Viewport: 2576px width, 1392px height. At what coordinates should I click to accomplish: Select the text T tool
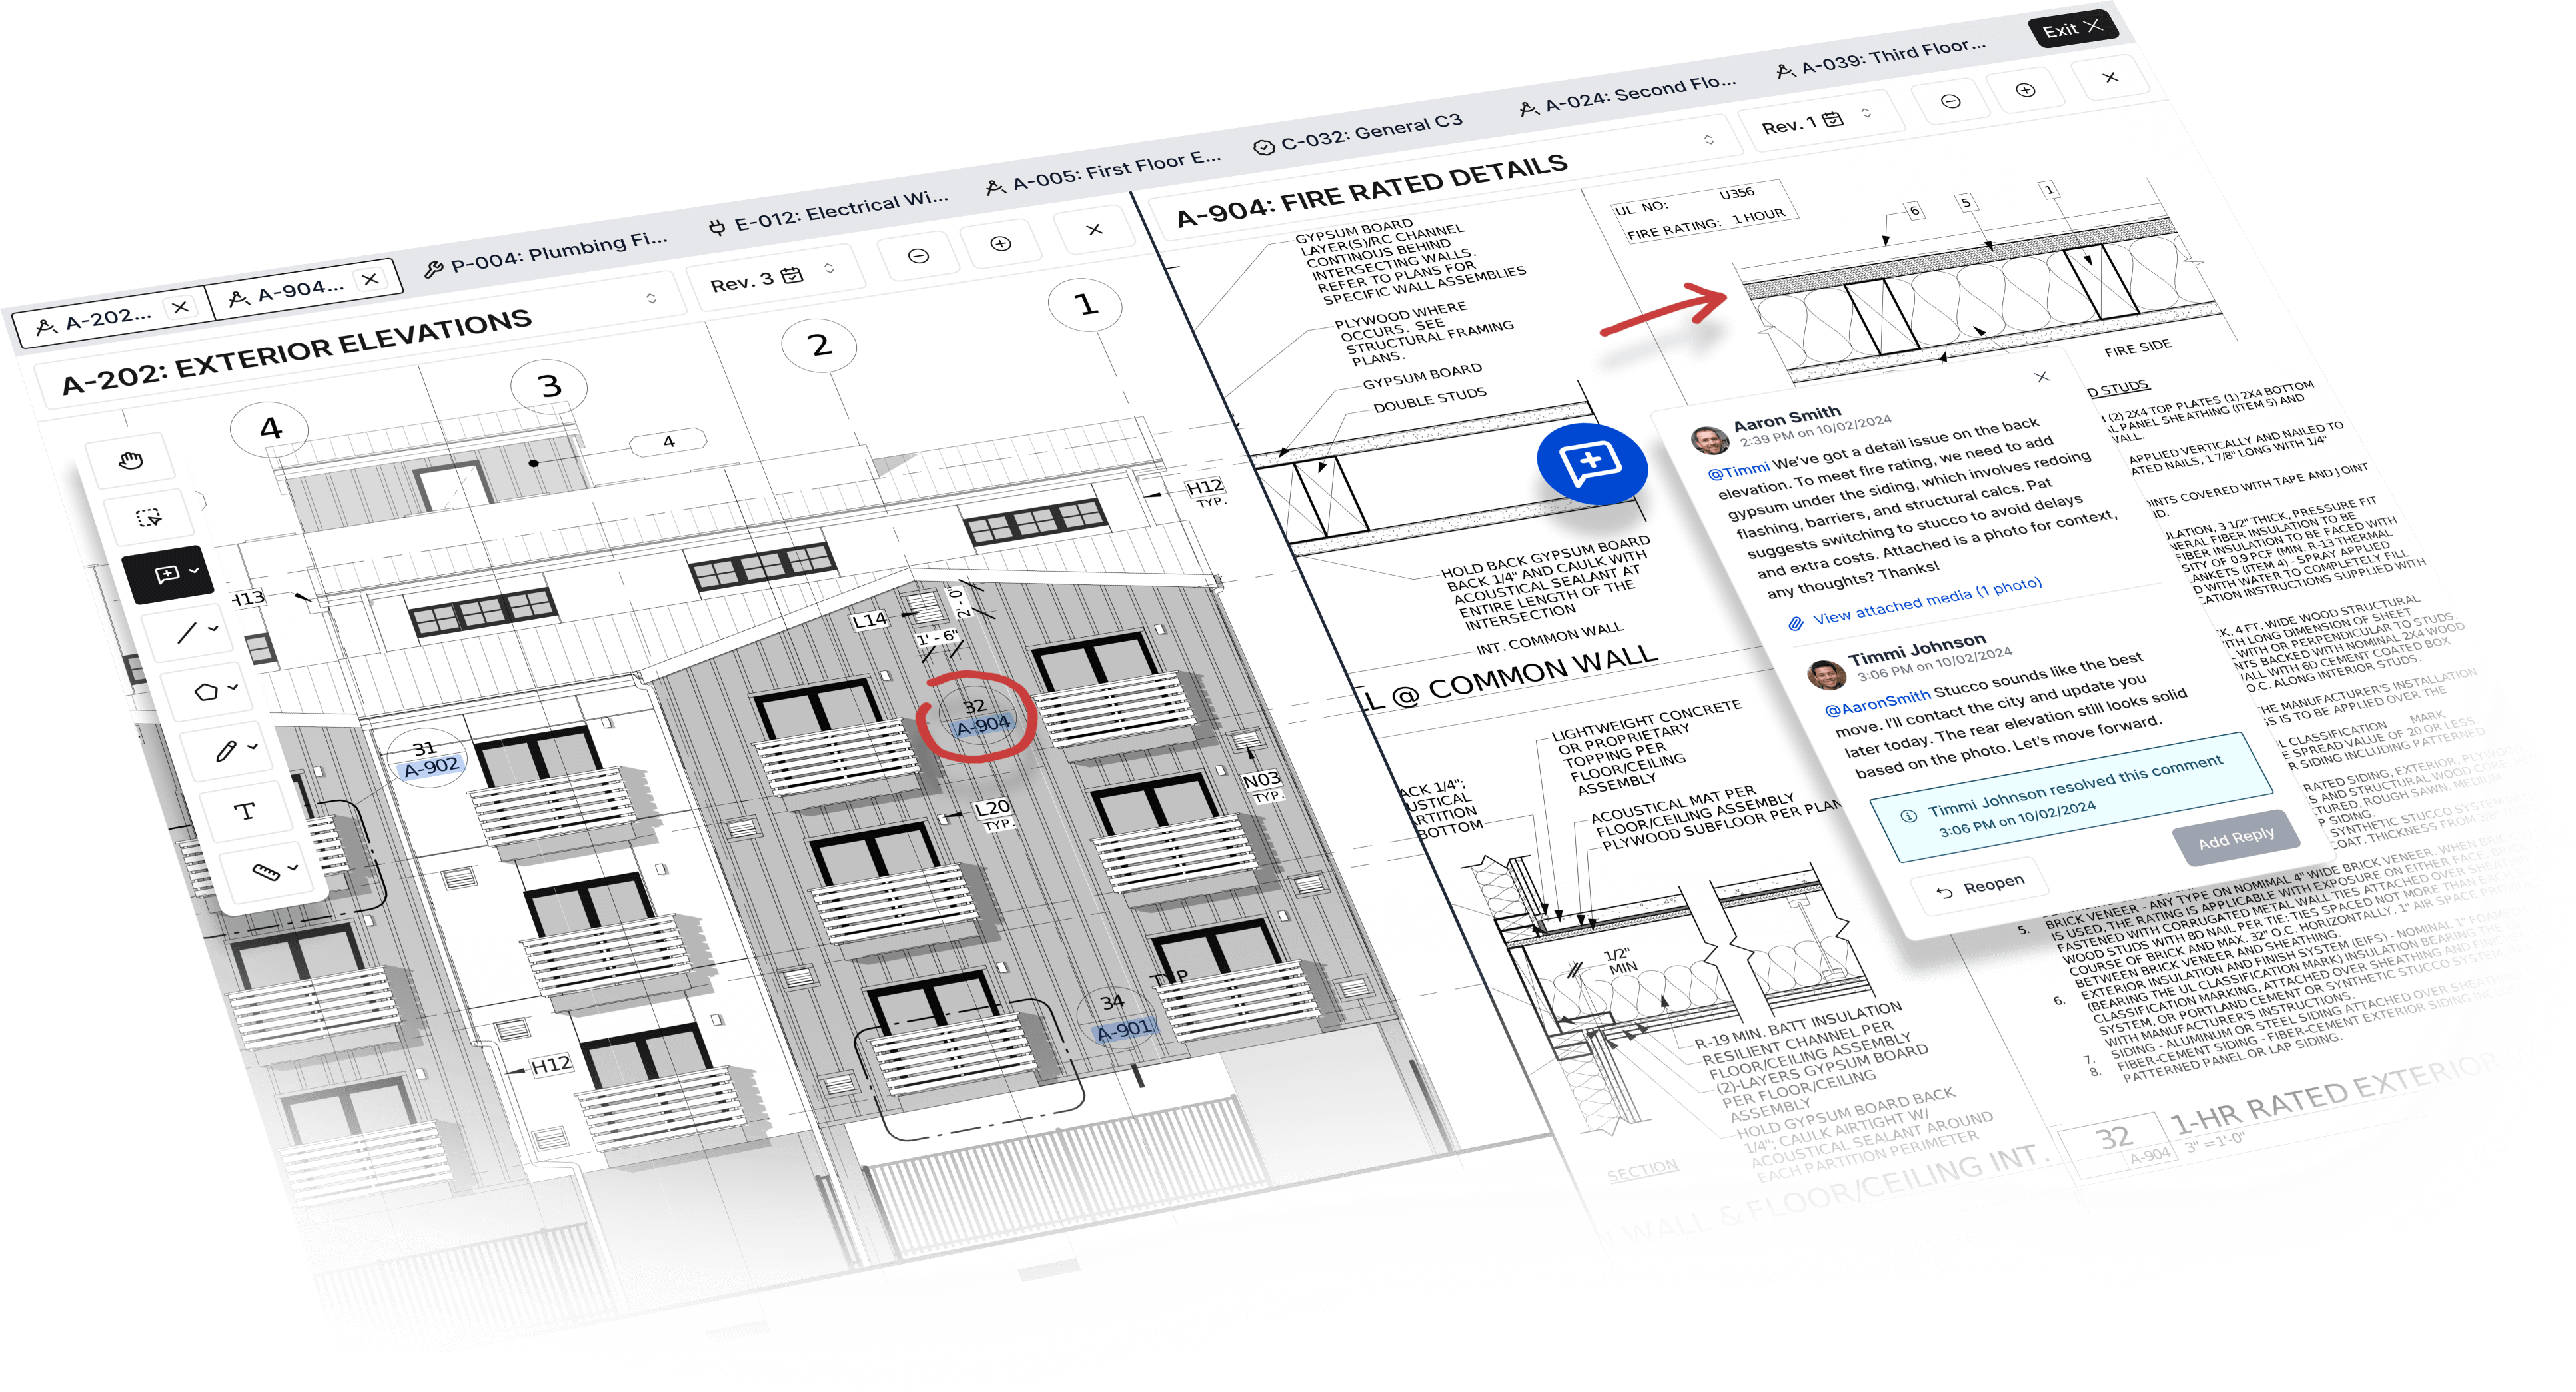pos(245,812)
